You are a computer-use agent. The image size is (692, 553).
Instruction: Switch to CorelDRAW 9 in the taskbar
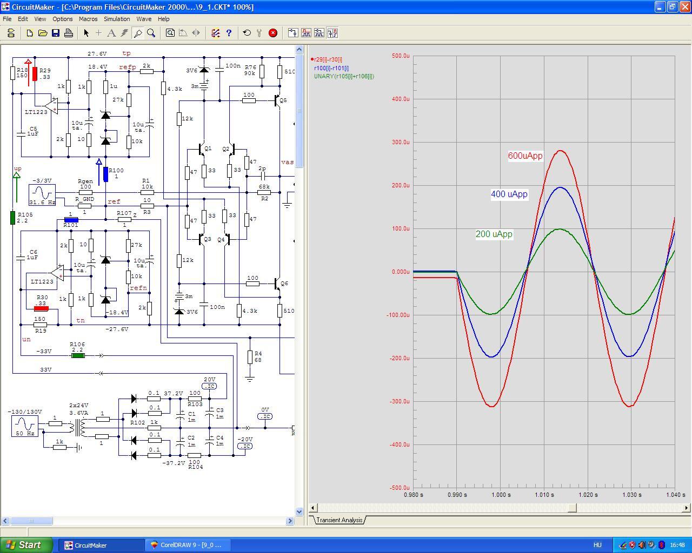(189, 545)
